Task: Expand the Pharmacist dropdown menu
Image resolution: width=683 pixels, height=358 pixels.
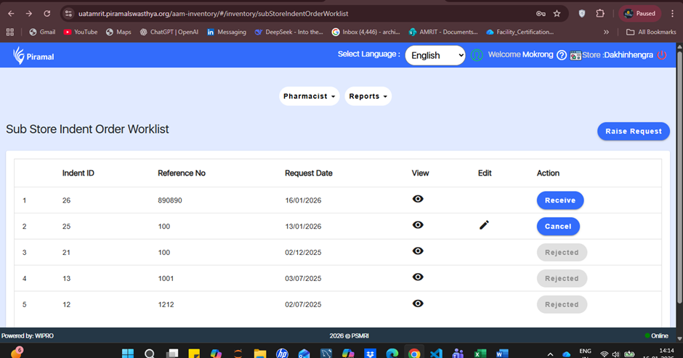Action: (x=309, y=96)
